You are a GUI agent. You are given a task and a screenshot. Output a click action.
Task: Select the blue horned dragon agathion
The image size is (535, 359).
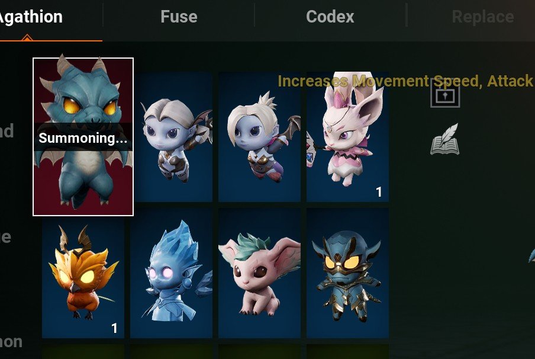pos(83,137)
